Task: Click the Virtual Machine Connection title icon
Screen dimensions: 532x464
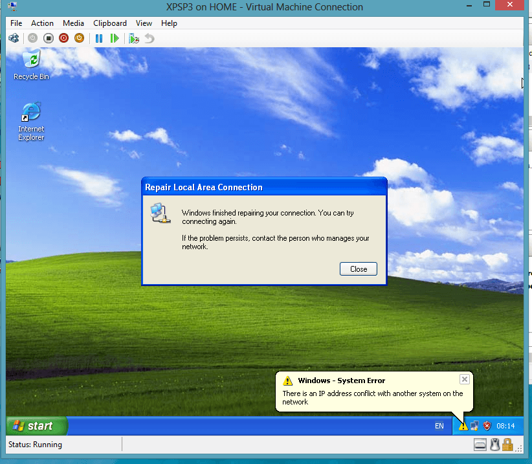Action: [12, 6]
